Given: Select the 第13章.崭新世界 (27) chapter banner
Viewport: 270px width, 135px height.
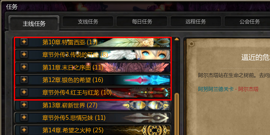Looking at the screenshot, I should [92, 105].
